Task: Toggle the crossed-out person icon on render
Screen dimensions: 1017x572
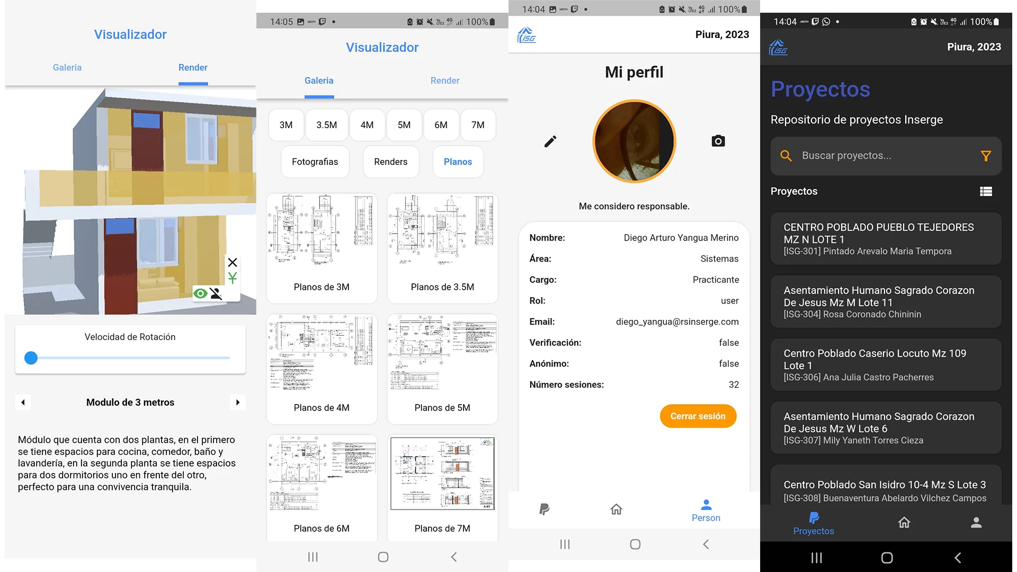Action: point(216,293)
